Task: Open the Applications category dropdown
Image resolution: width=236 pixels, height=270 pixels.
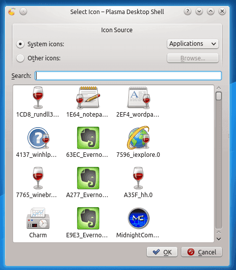Action: click(193, 44)
